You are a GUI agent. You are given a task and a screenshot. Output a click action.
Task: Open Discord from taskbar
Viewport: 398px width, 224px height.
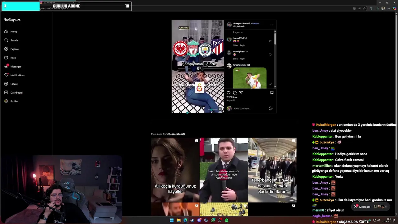(x=199, y=220)
